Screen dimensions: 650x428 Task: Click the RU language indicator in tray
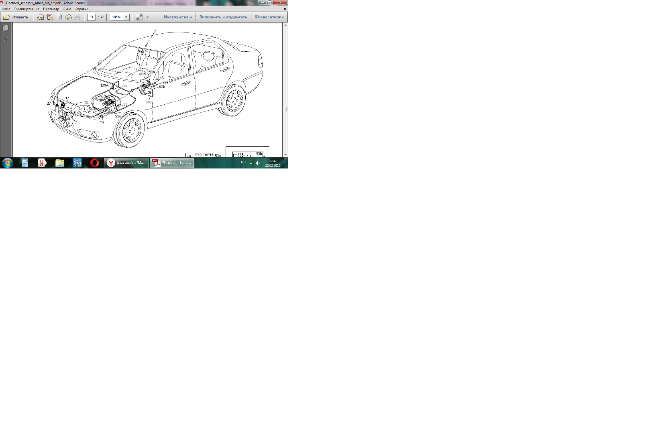point(243,162)
